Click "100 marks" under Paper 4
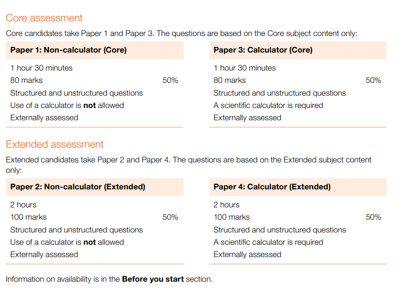The image size is (399, 294). tap(231, 217)
